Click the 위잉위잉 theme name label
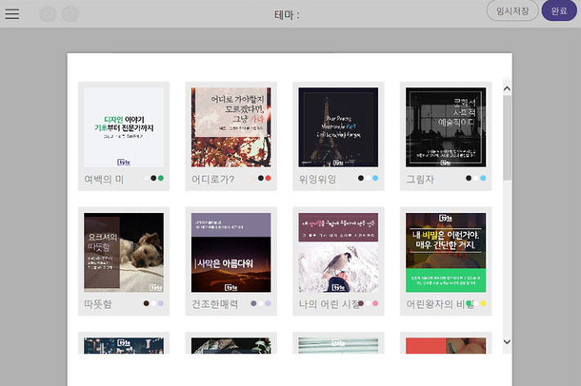Image resolution: width=581 pixels, height=386 pixels. pos(318,179)
